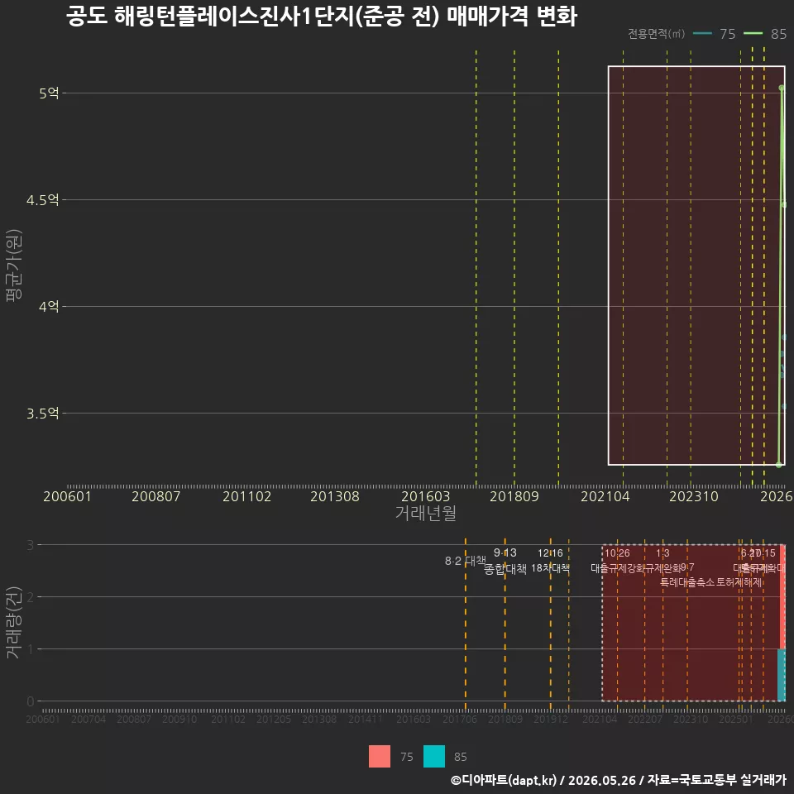Click the 4.5억 y-axis label
The image size is (794, 794).
point(43,200)
